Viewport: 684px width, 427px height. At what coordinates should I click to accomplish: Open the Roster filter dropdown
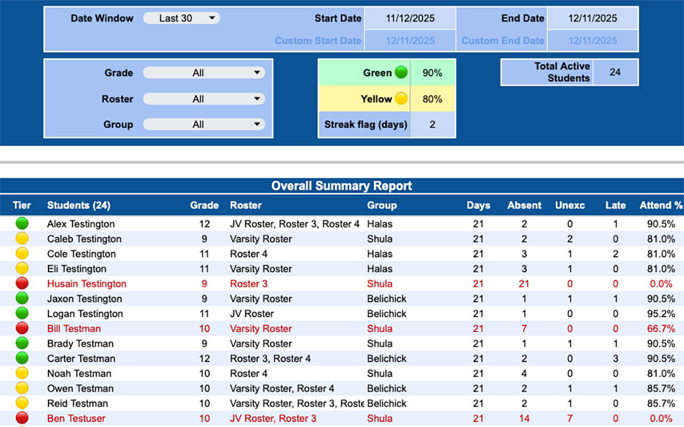(203, 98)
